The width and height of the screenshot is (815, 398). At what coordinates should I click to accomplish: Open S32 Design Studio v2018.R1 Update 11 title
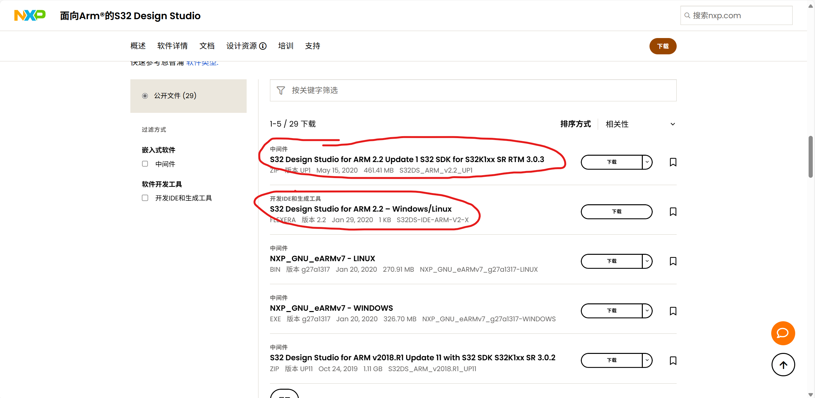point(412,358)
